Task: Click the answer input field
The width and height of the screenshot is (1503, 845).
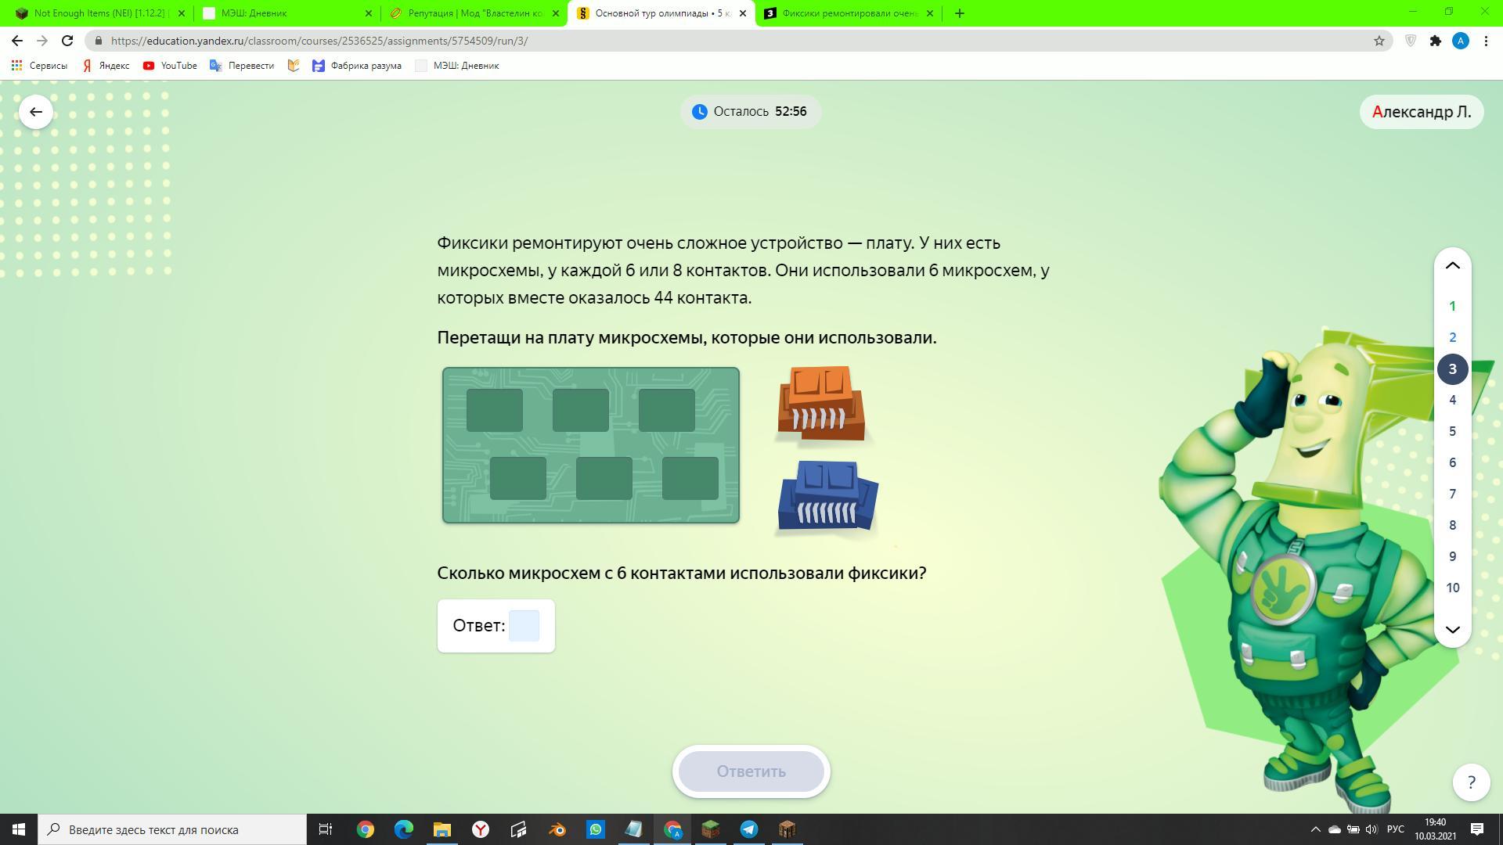Action: (x=524, y=626)
